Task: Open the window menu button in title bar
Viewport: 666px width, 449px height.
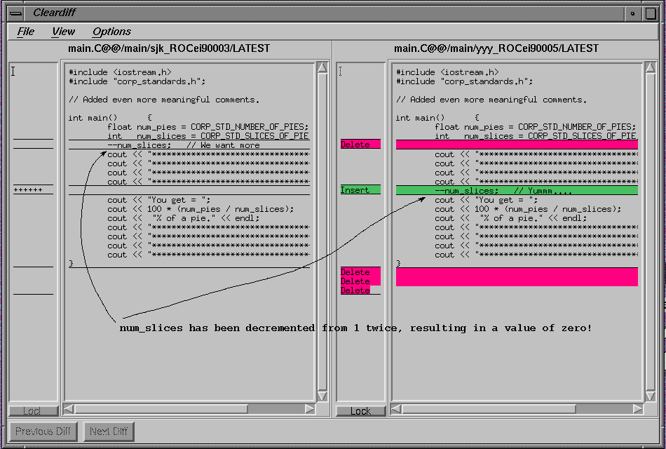Action: pyautogui.click(x=16, y=13)
